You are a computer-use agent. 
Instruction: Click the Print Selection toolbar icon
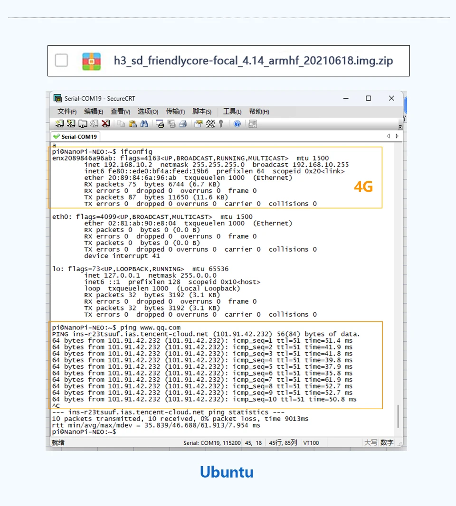click(x=171, y=123)
